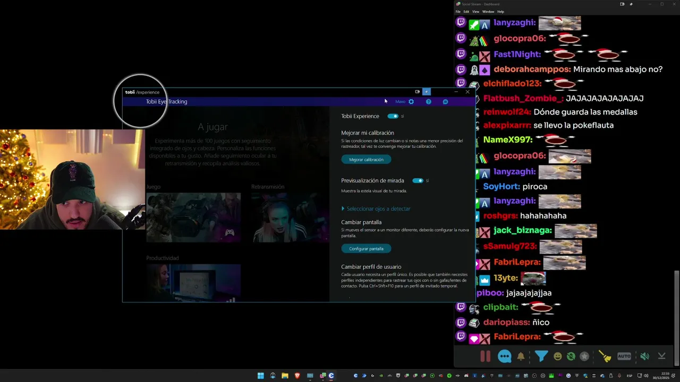680x382 pixels.
Task: Click username Fast1Night in chat
Action: click(x=517, y=55)
